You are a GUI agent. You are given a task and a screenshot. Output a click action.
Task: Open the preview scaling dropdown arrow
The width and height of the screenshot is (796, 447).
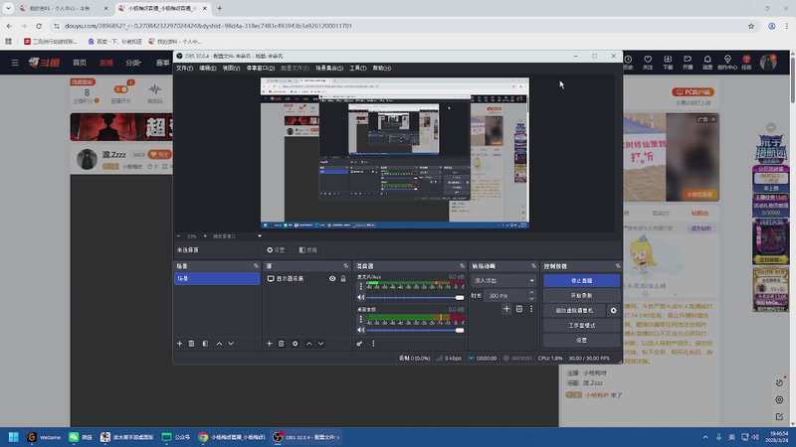(260, 236)
